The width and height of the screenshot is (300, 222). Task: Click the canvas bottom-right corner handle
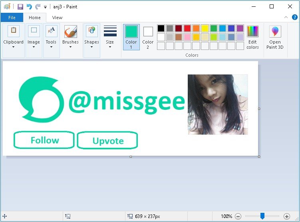[x=259, y=157]
